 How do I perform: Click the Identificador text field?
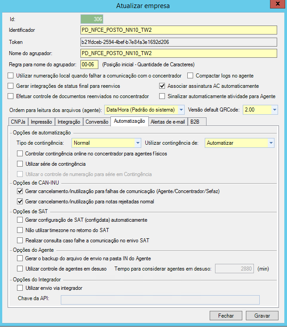point(179,30)
